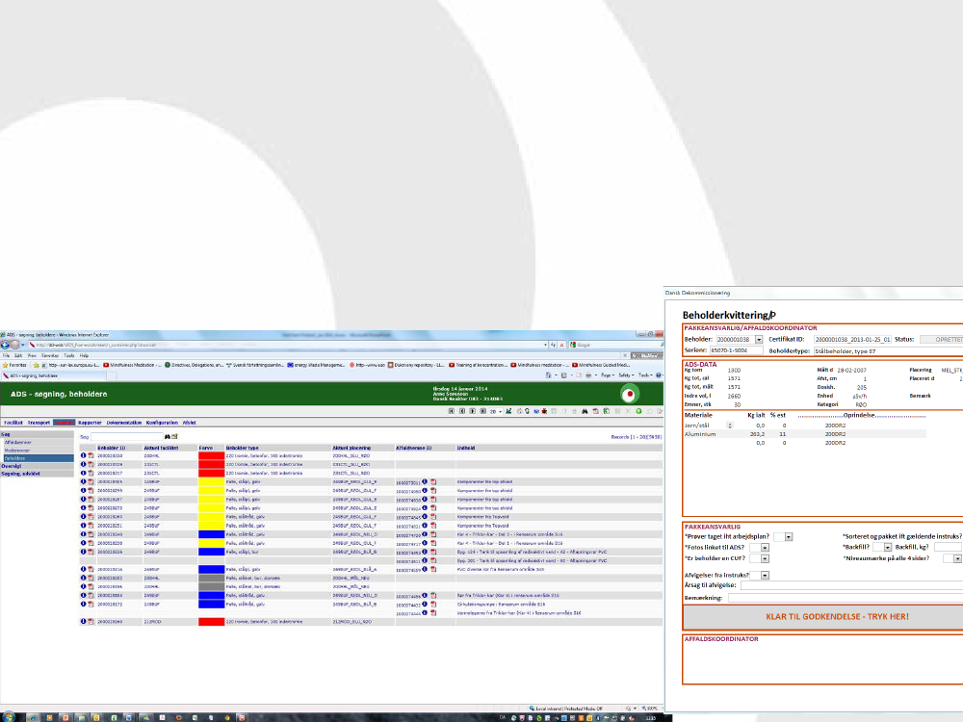
Task: Open info icon for the 212ROD container row
Action: click(83, 621)
